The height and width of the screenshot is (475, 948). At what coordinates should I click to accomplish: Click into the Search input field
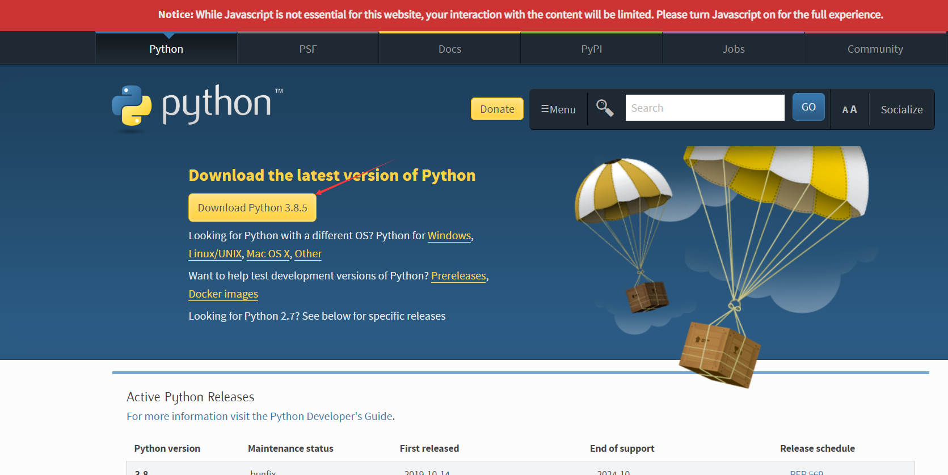coord(705,108)
